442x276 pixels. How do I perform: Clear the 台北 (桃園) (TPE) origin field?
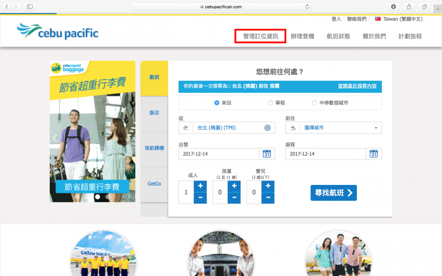tap(267, 128)
